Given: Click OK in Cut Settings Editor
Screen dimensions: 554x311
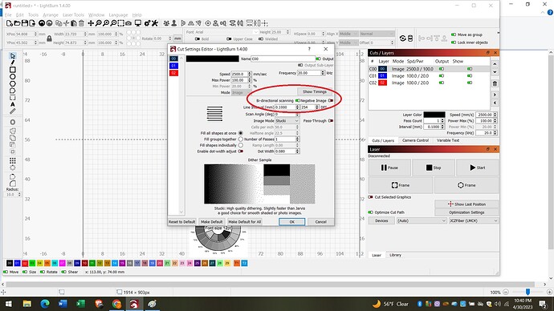Looking at the screenshot, I should coord(291,222).
